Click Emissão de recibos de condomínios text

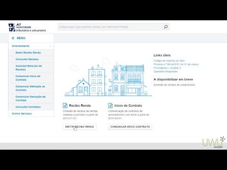(174, 85)
